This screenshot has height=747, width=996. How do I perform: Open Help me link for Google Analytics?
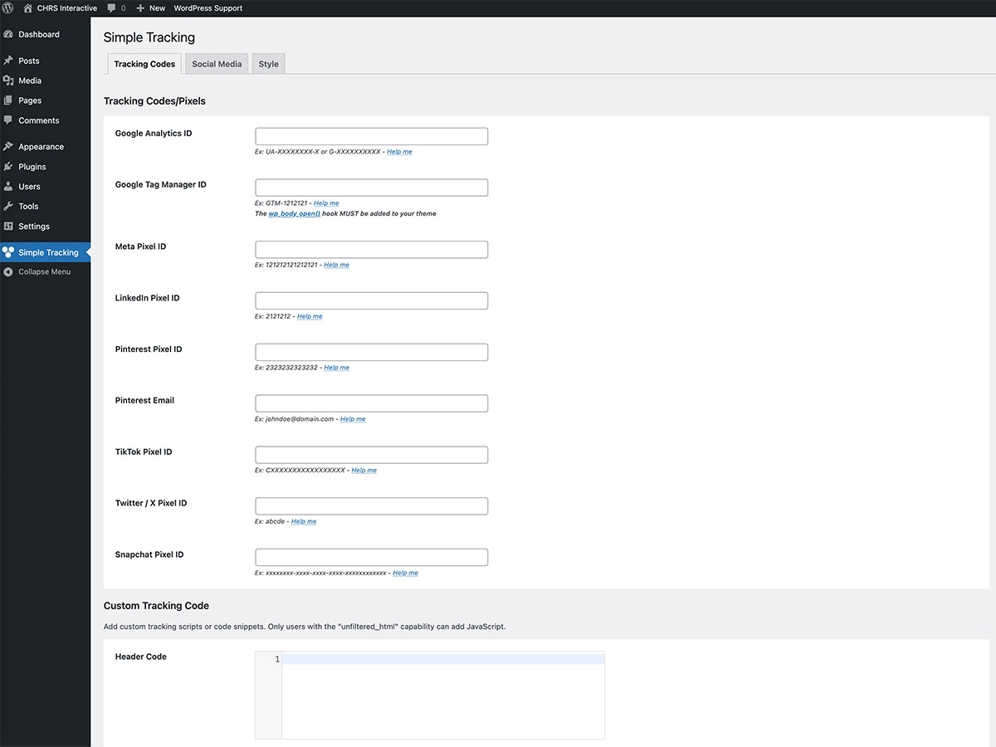399,152
